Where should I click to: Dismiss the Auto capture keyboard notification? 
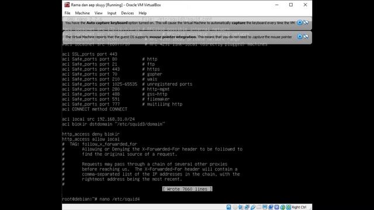[300, 23]
